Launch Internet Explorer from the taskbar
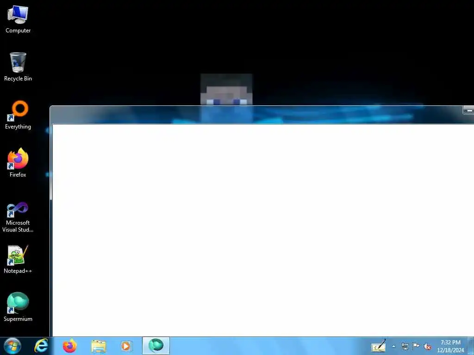Viewport: 474px width, 355px height. pyautogui.click(x=41, y=346)
